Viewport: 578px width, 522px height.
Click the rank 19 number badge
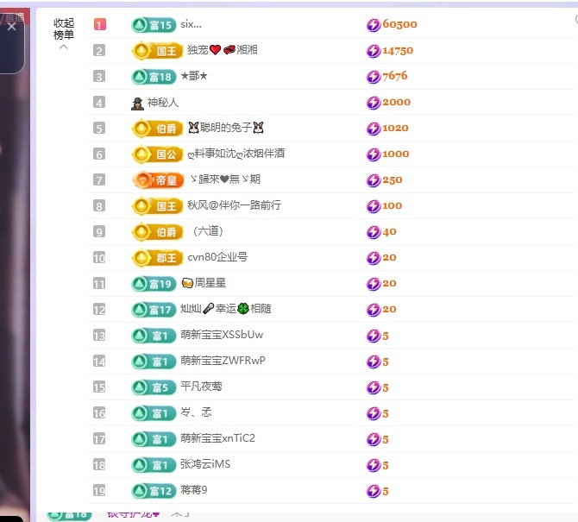99,491
